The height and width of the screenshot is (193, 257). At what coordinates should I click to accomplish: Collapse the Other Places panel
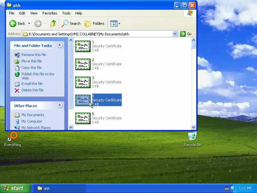[x=60, y=105]
